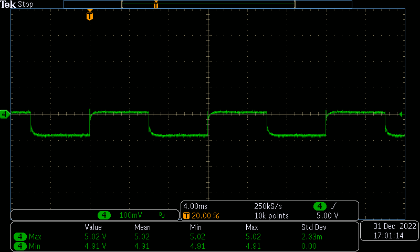Image resolution: width=420 pixels, height=252 pixels.
Task: Click the 4.00ms horizontal scale readout
Action: [195, 206]
